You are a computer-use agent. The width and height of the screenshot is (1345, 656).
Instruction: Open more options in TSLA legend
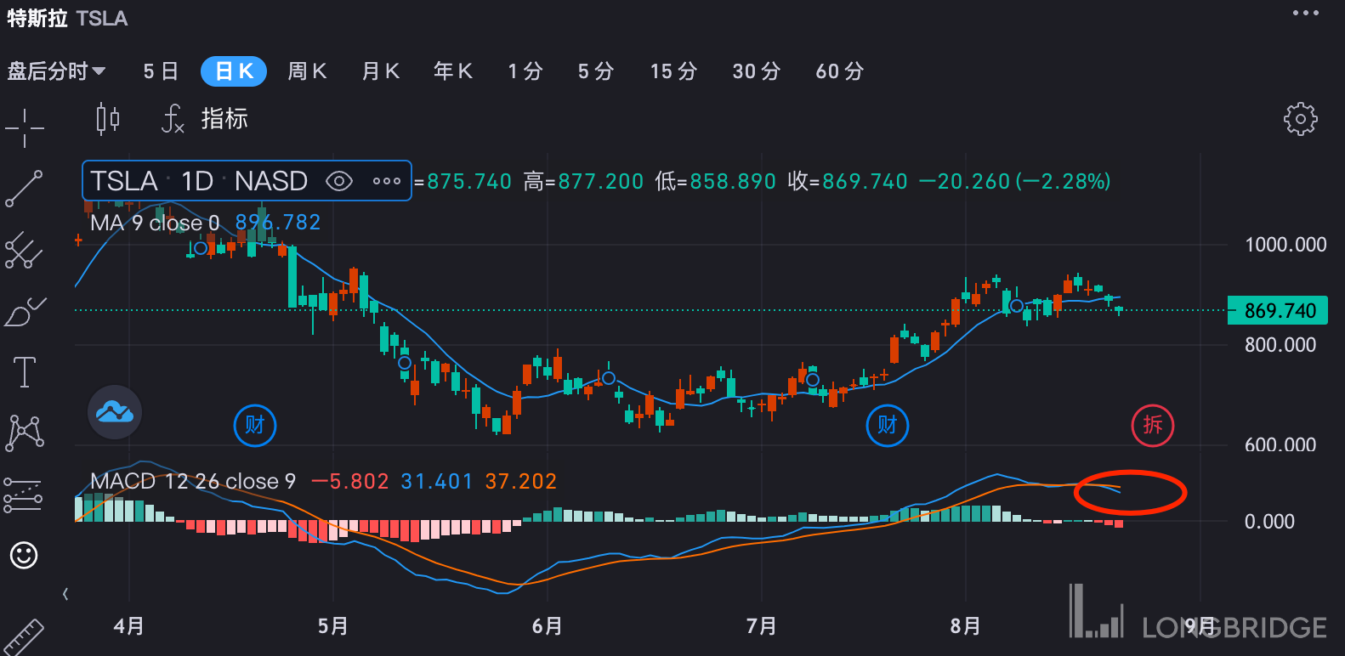tap(387, 181)
